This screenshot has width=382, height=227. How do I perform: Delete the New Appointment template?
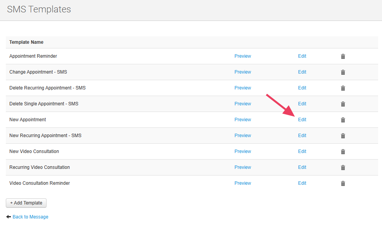[x=343, y=120]
